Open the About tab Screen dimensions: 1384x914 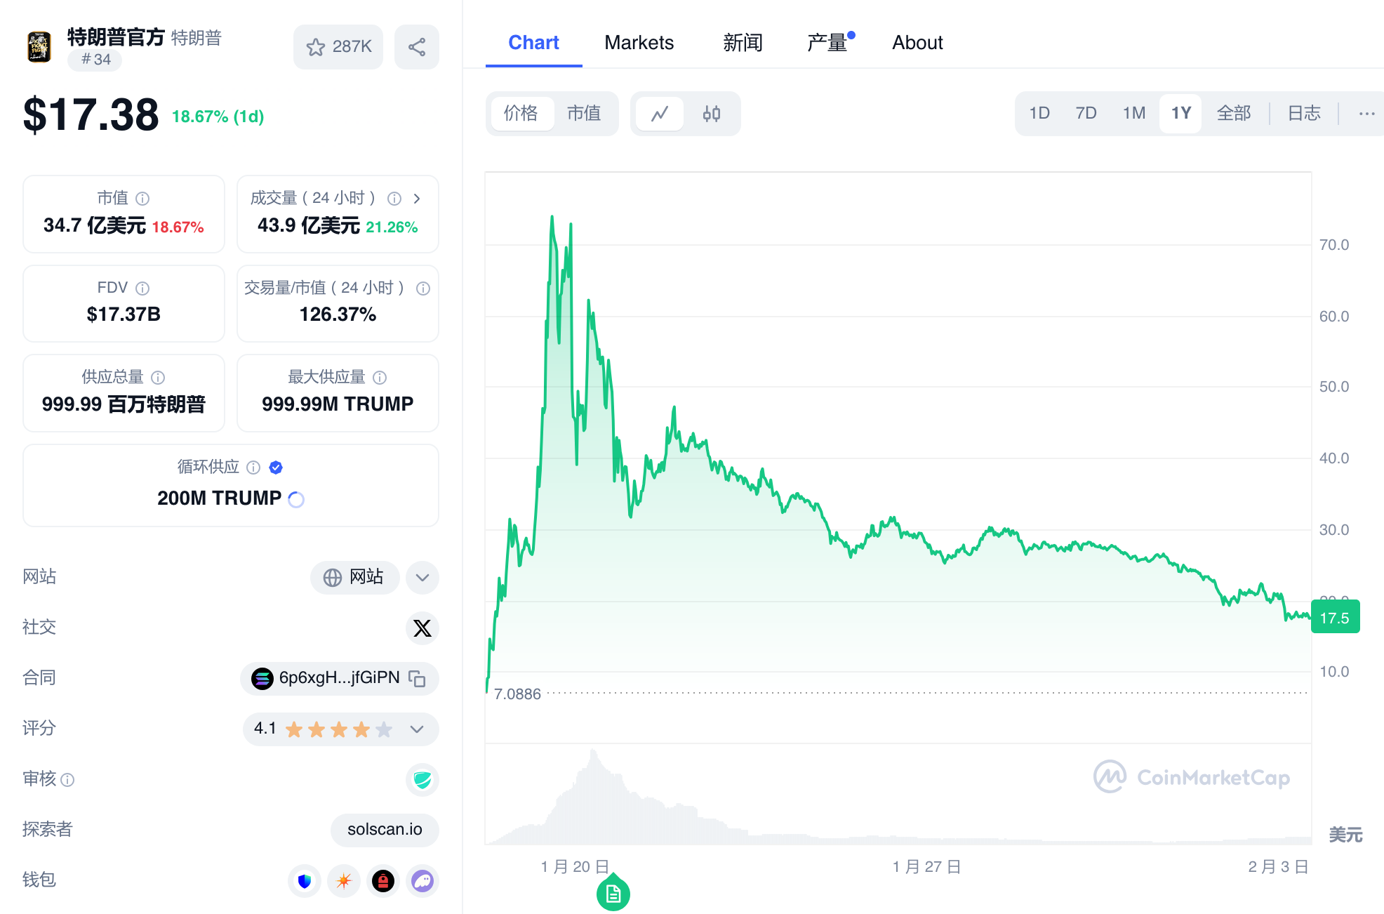click(x=917, y=43)
